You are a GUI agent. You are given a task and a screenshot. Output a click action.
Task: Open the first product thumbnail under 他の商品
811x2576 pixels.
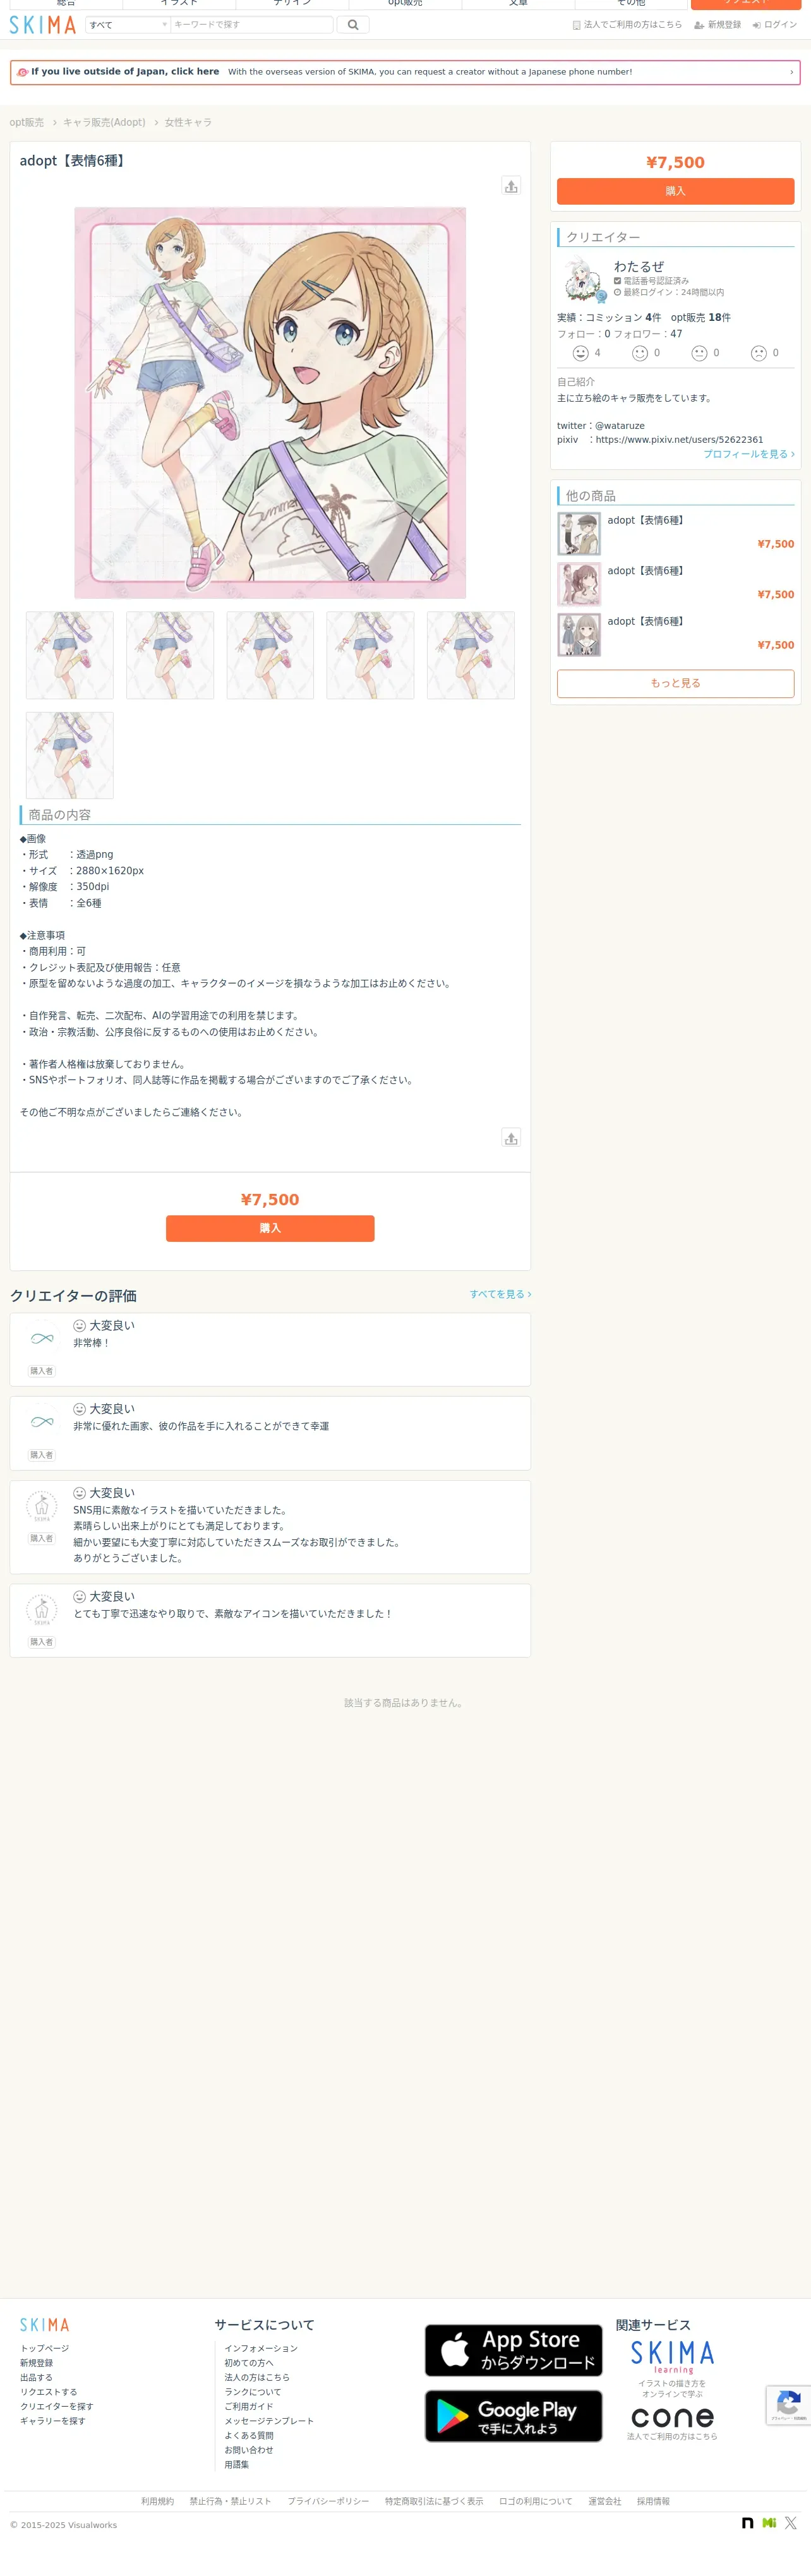click(x=579, y=534)
